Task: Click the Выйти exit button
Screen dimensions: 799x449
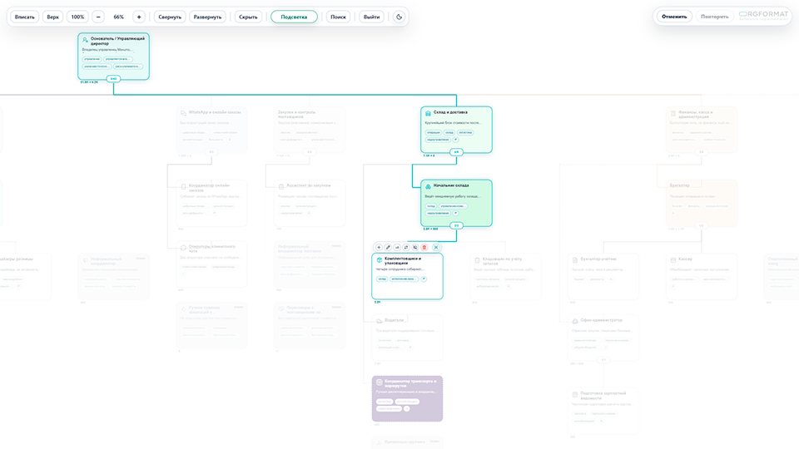Action: [x=371, y=17]
